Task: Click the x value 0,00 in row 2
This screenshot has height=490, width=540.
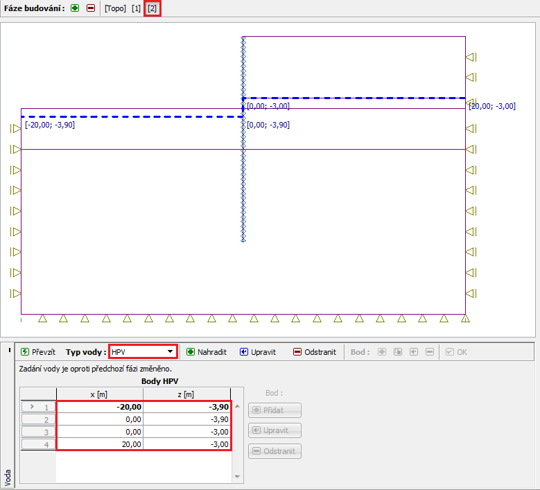Action: tap(100, 419)
